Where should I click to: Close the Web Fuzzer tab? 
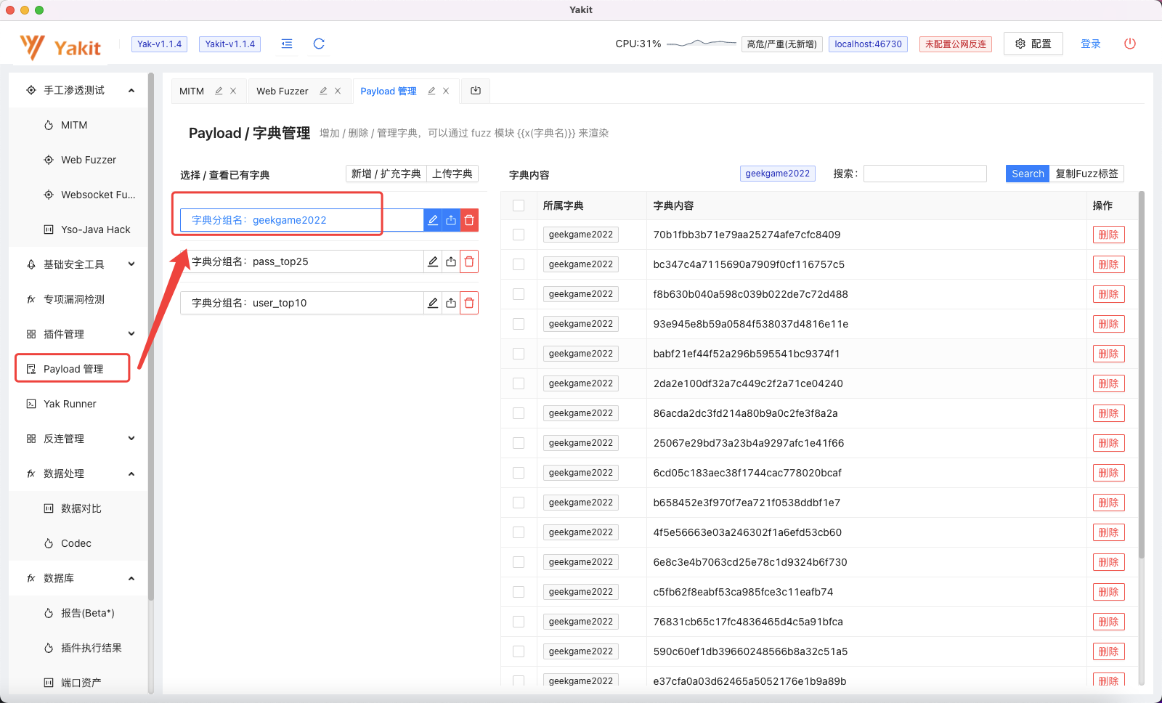pyautogui.click(x=338, y=91)
